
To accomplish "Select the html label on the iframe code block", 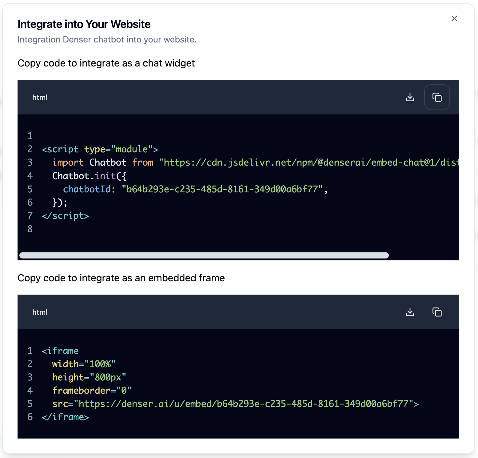I will [40, 312].
